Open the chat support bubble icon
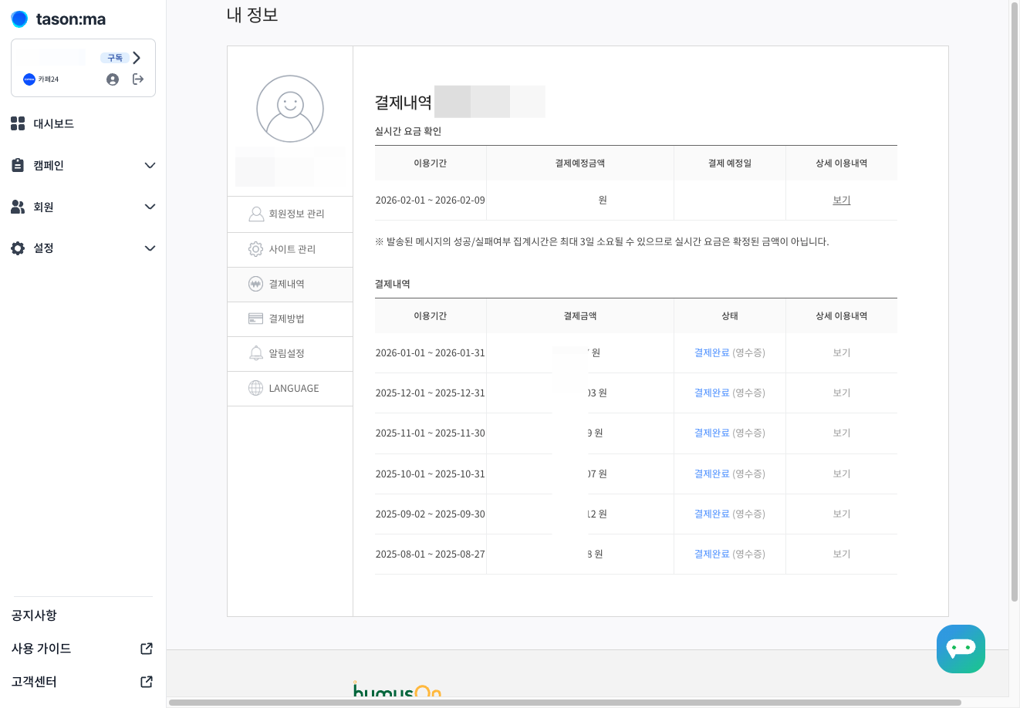Viewport: 1020px width, 708px height. (961, 649)
